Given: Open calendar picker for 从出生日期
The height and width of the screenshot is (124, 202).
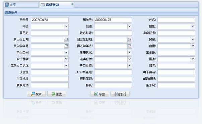Looking at the screenshot, I should tap(66, 40).
